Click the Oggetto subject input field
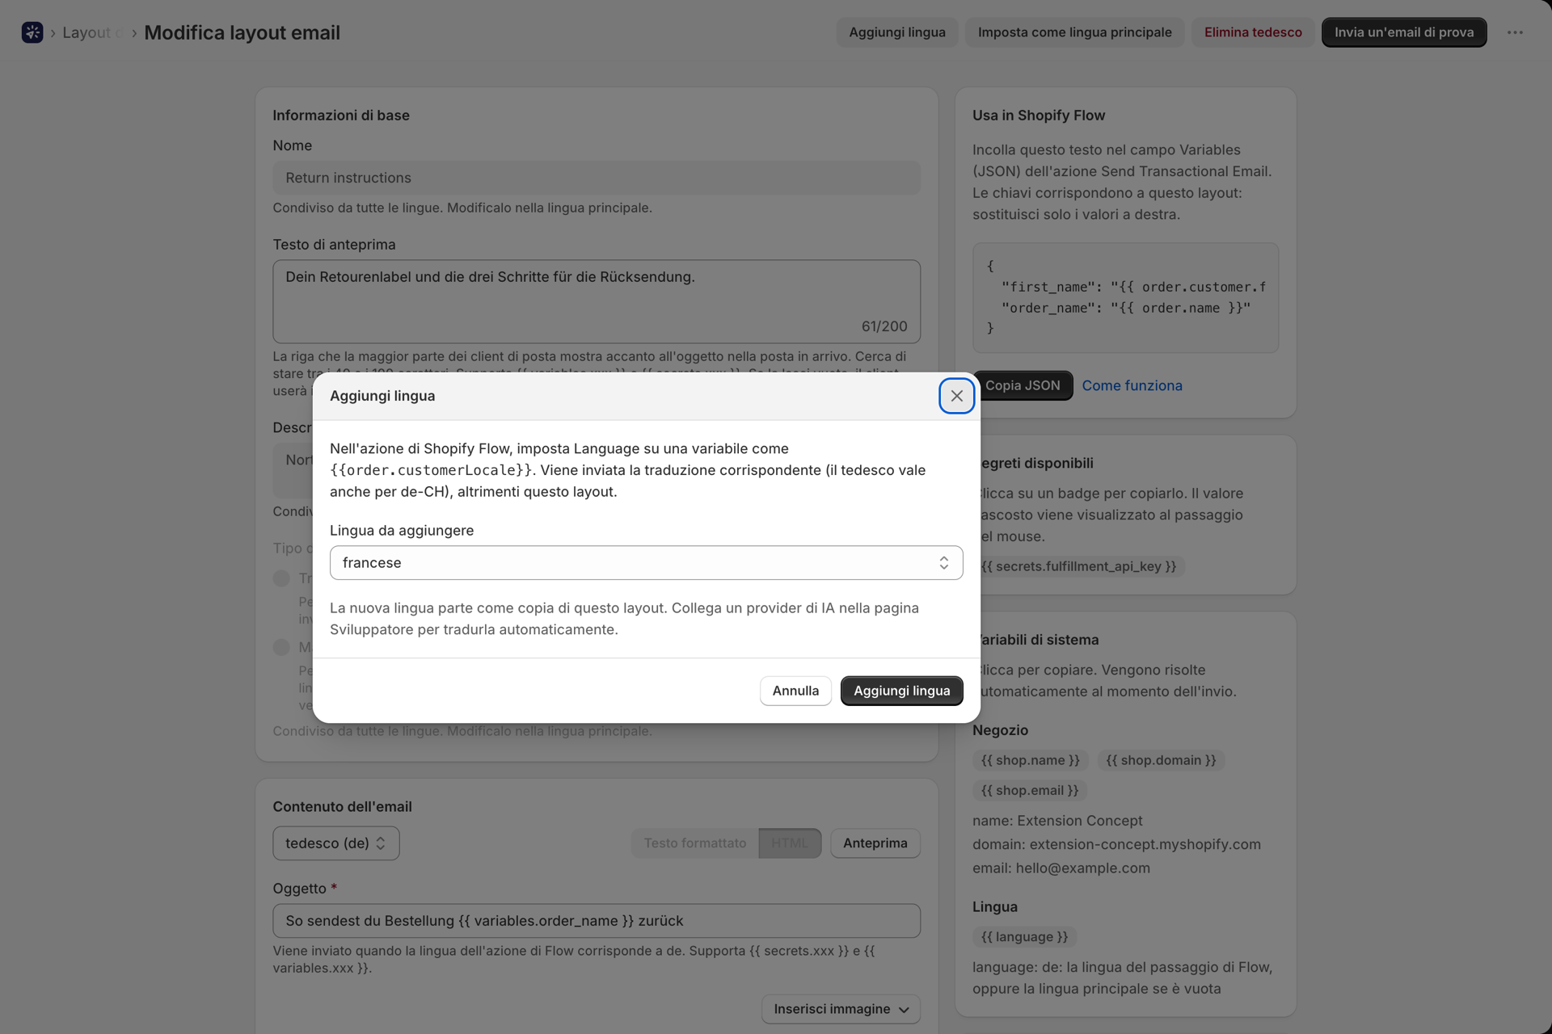Image resolution: width=1552 pixels, height=1034 pixels. (597, 921)
